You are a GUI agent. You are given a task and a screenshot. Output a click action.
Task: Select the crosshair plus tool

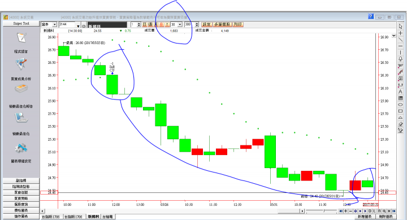point(401,33)
